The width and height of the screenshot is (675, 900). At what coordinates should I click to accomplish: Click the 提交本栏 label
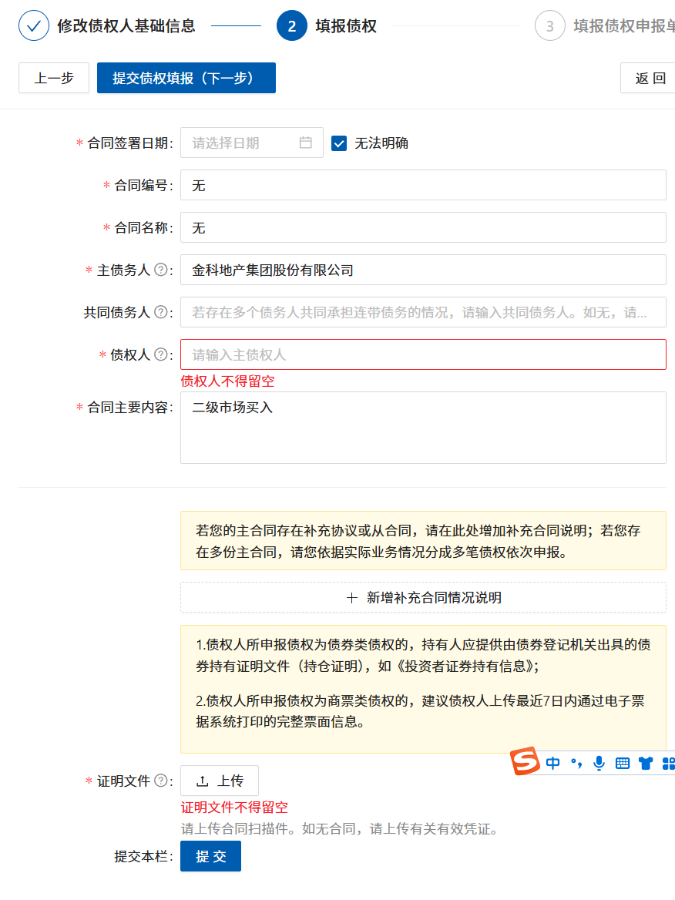point(143,856)
